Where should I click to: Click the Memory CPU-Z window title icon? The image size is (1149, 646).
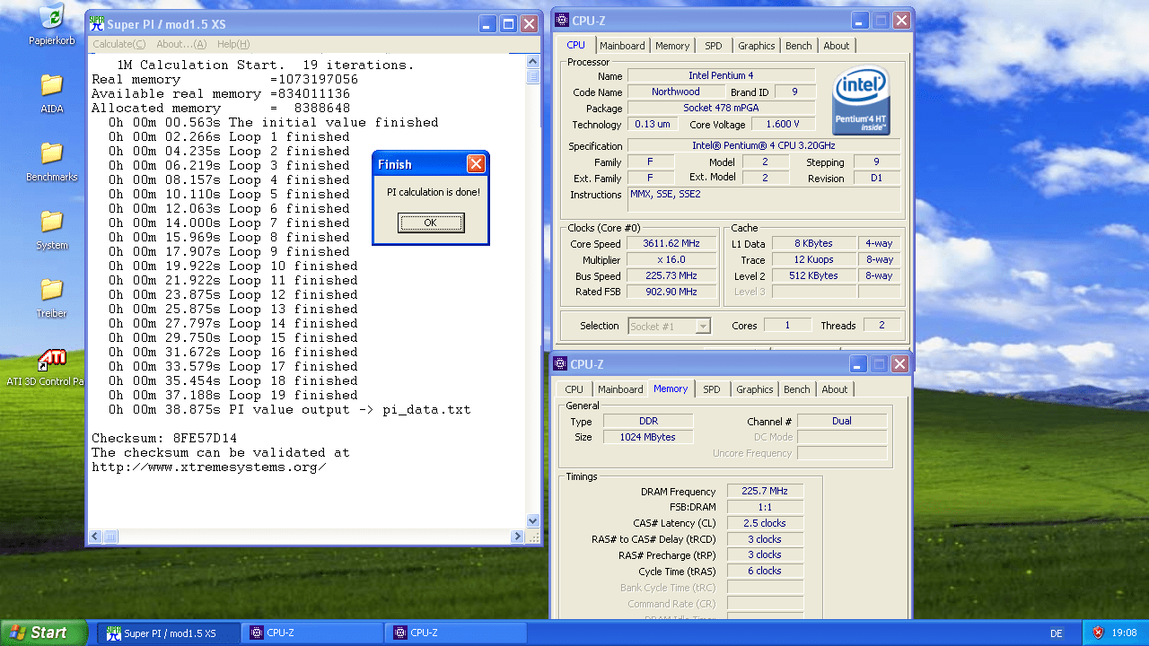(561, 363)
